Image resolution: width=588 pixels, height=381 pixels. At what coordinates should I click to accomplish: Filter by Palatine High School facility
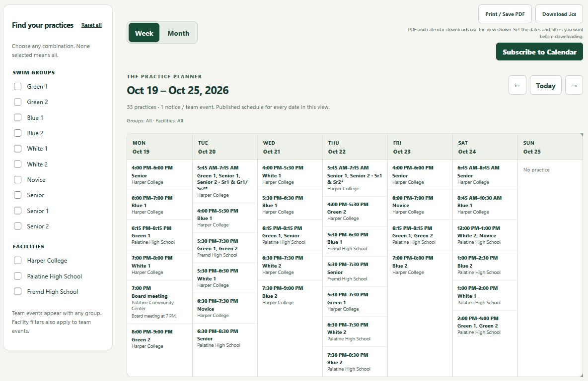click(x=17, y=276)
